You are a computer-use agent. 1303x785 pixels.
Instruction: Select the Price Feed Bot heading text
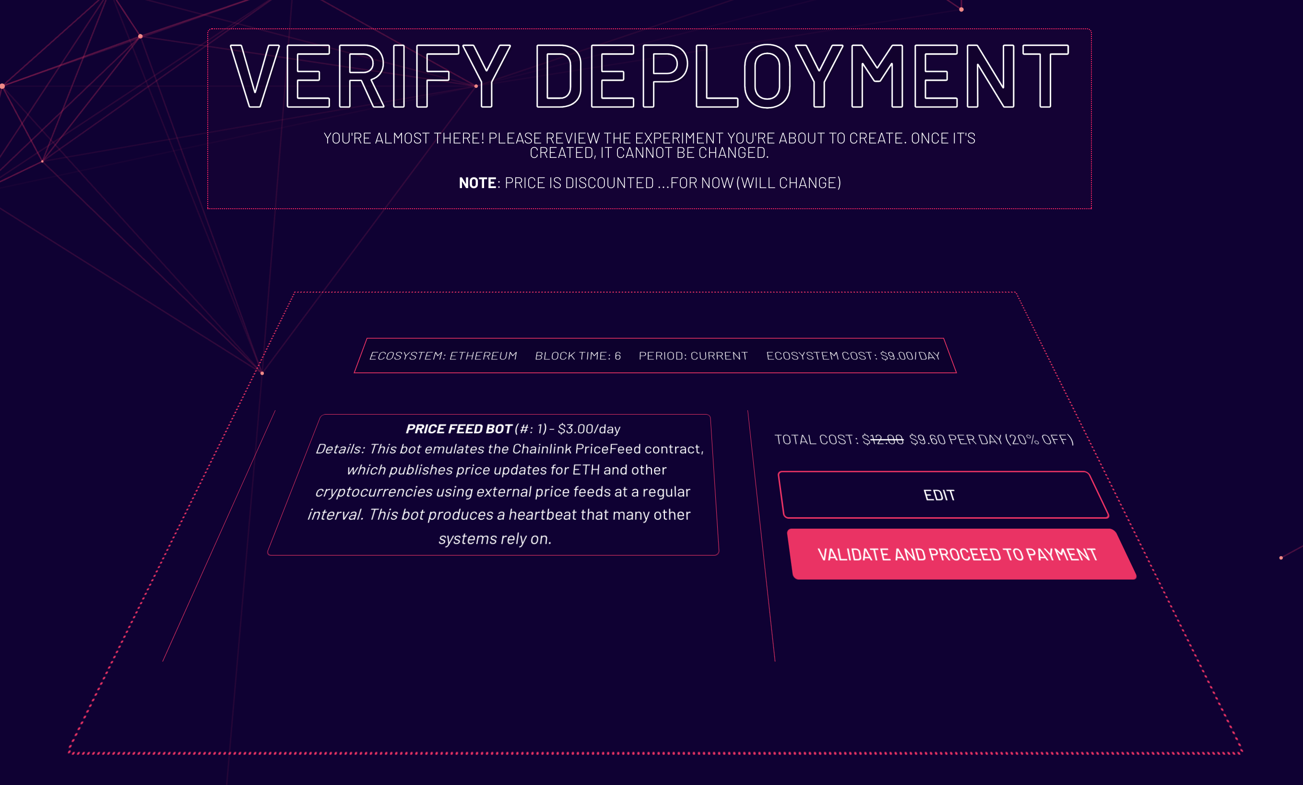tap(513, 428)
